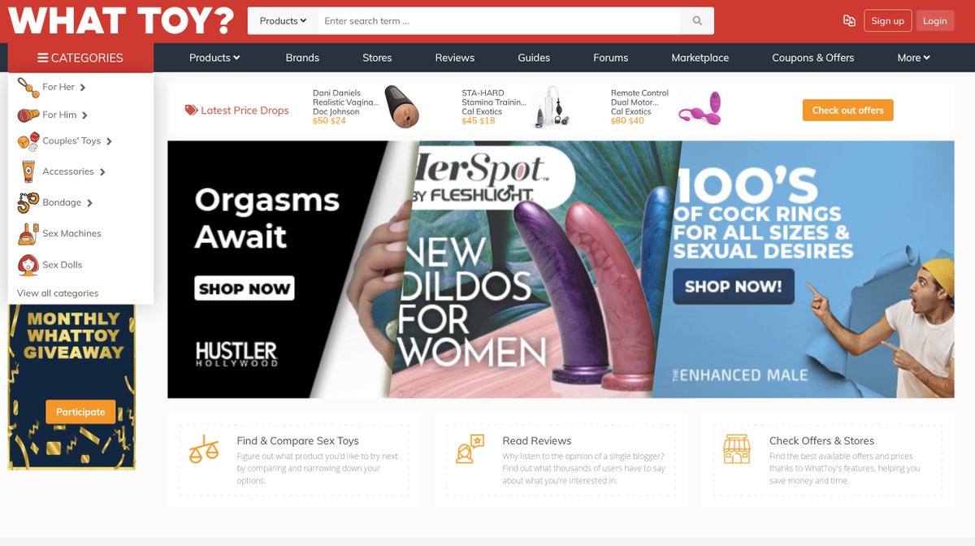The height and width of the screenshot is (546, 975).
Task: Click SHOP NOW on Hustler banner
Action: coord(245,288)
